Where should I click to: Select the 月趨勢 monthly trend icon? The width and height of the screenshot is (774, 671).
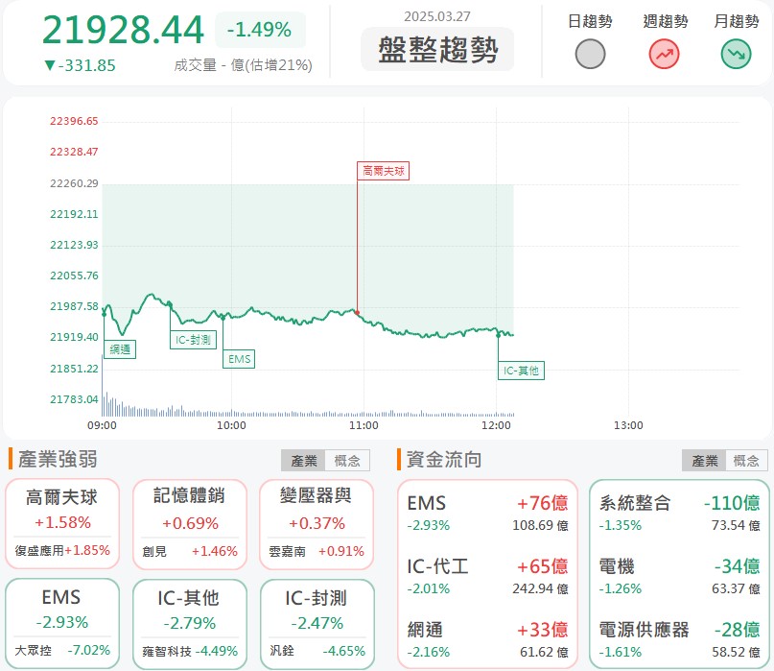[x=735, y=54]
